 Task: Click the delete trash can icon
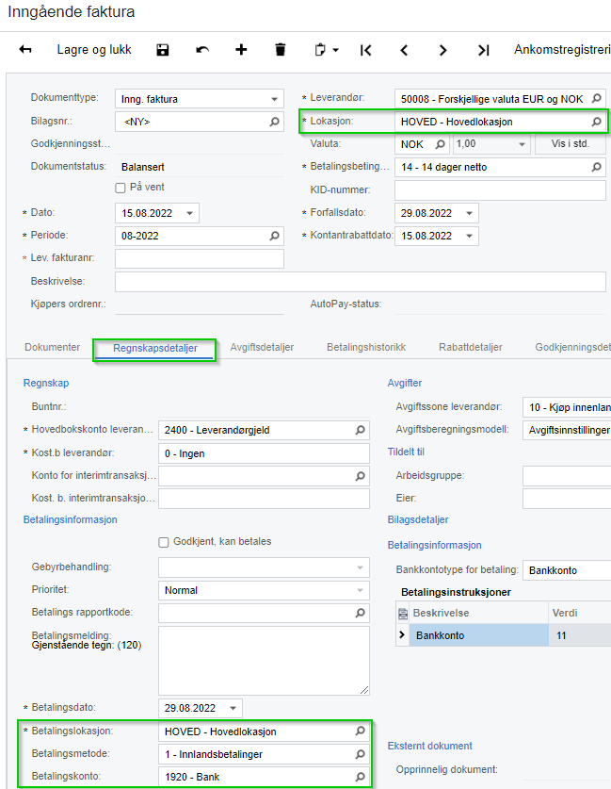(280, 50)
